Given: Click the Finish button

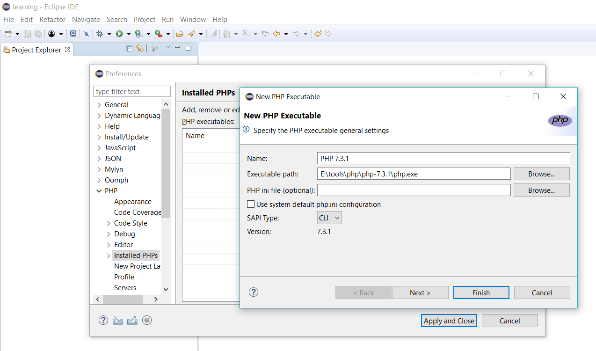Looking at the screenshot, I should coord(481,292).
